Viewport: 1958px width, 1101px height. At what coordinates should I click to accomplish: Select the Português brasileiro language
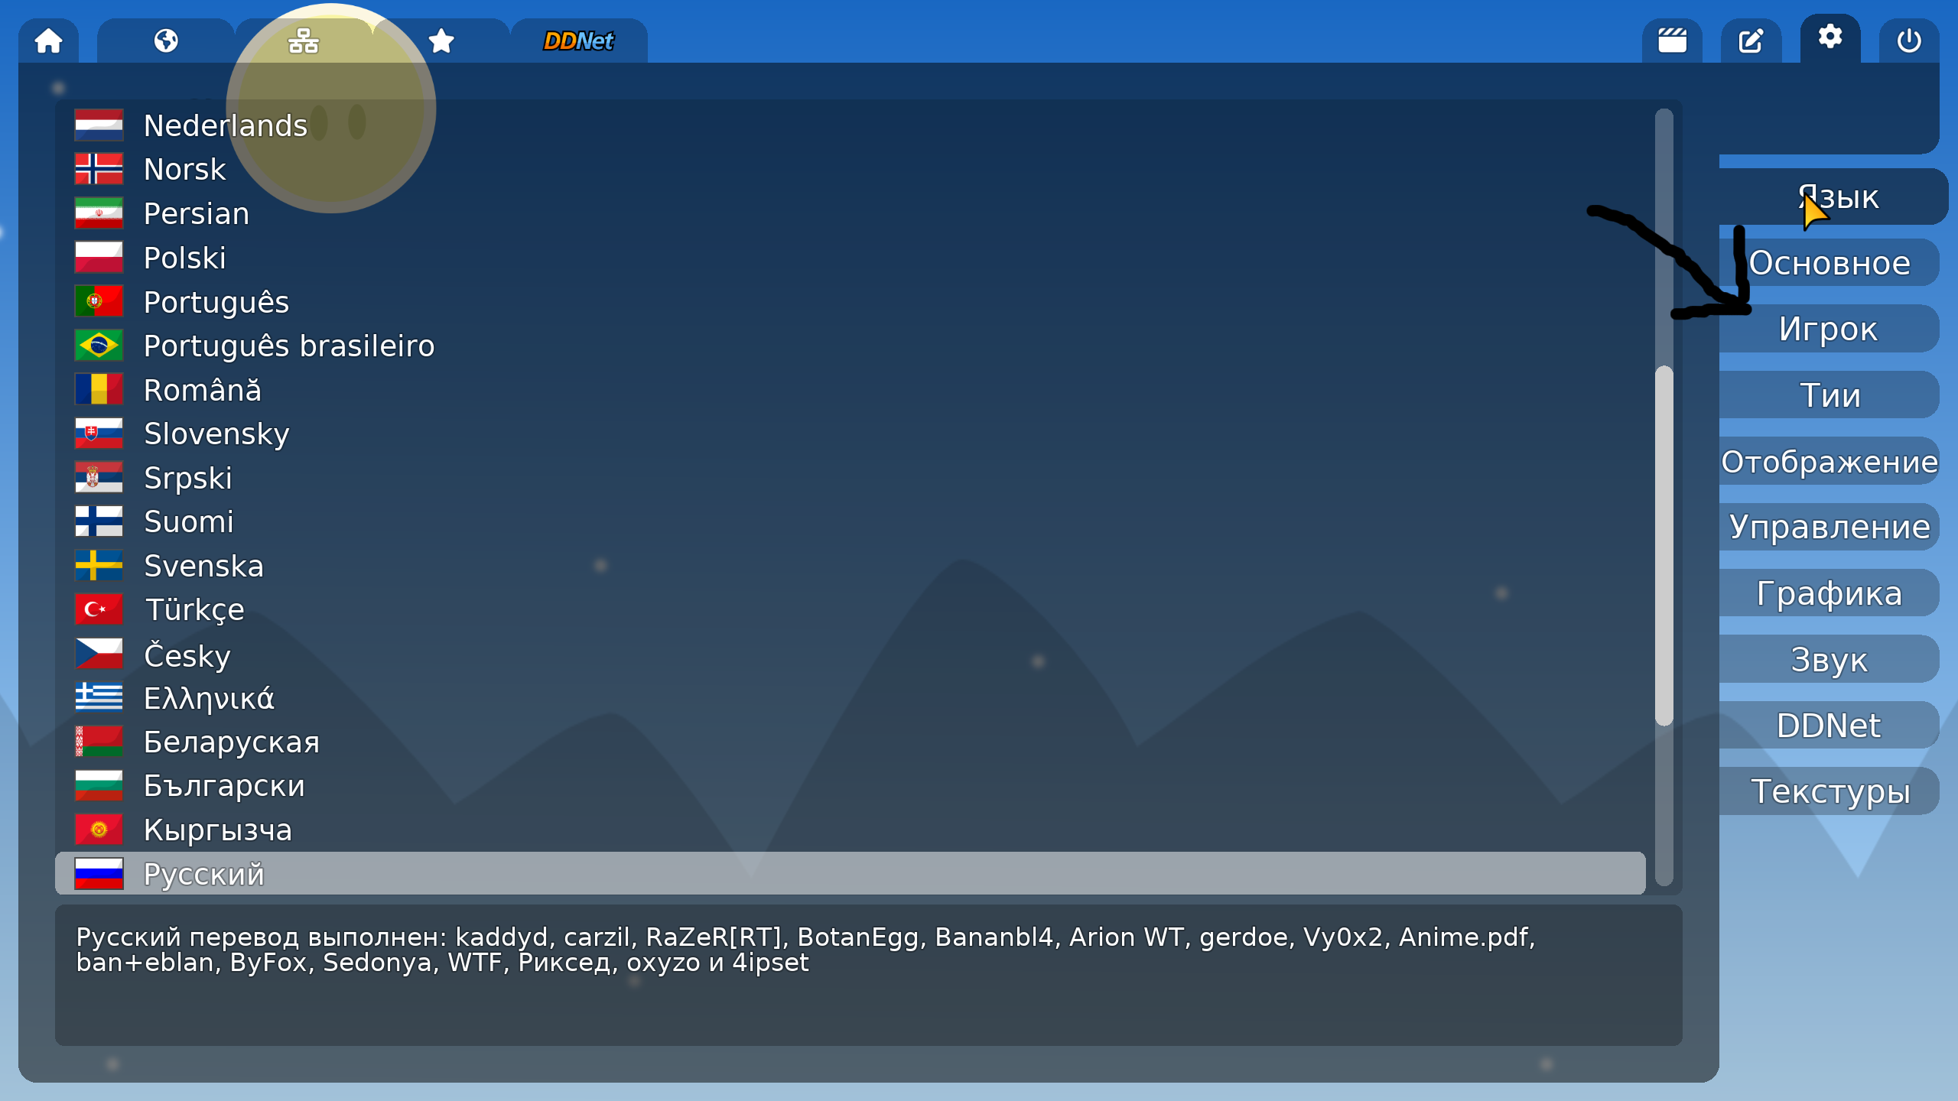(x=288, y=346)
